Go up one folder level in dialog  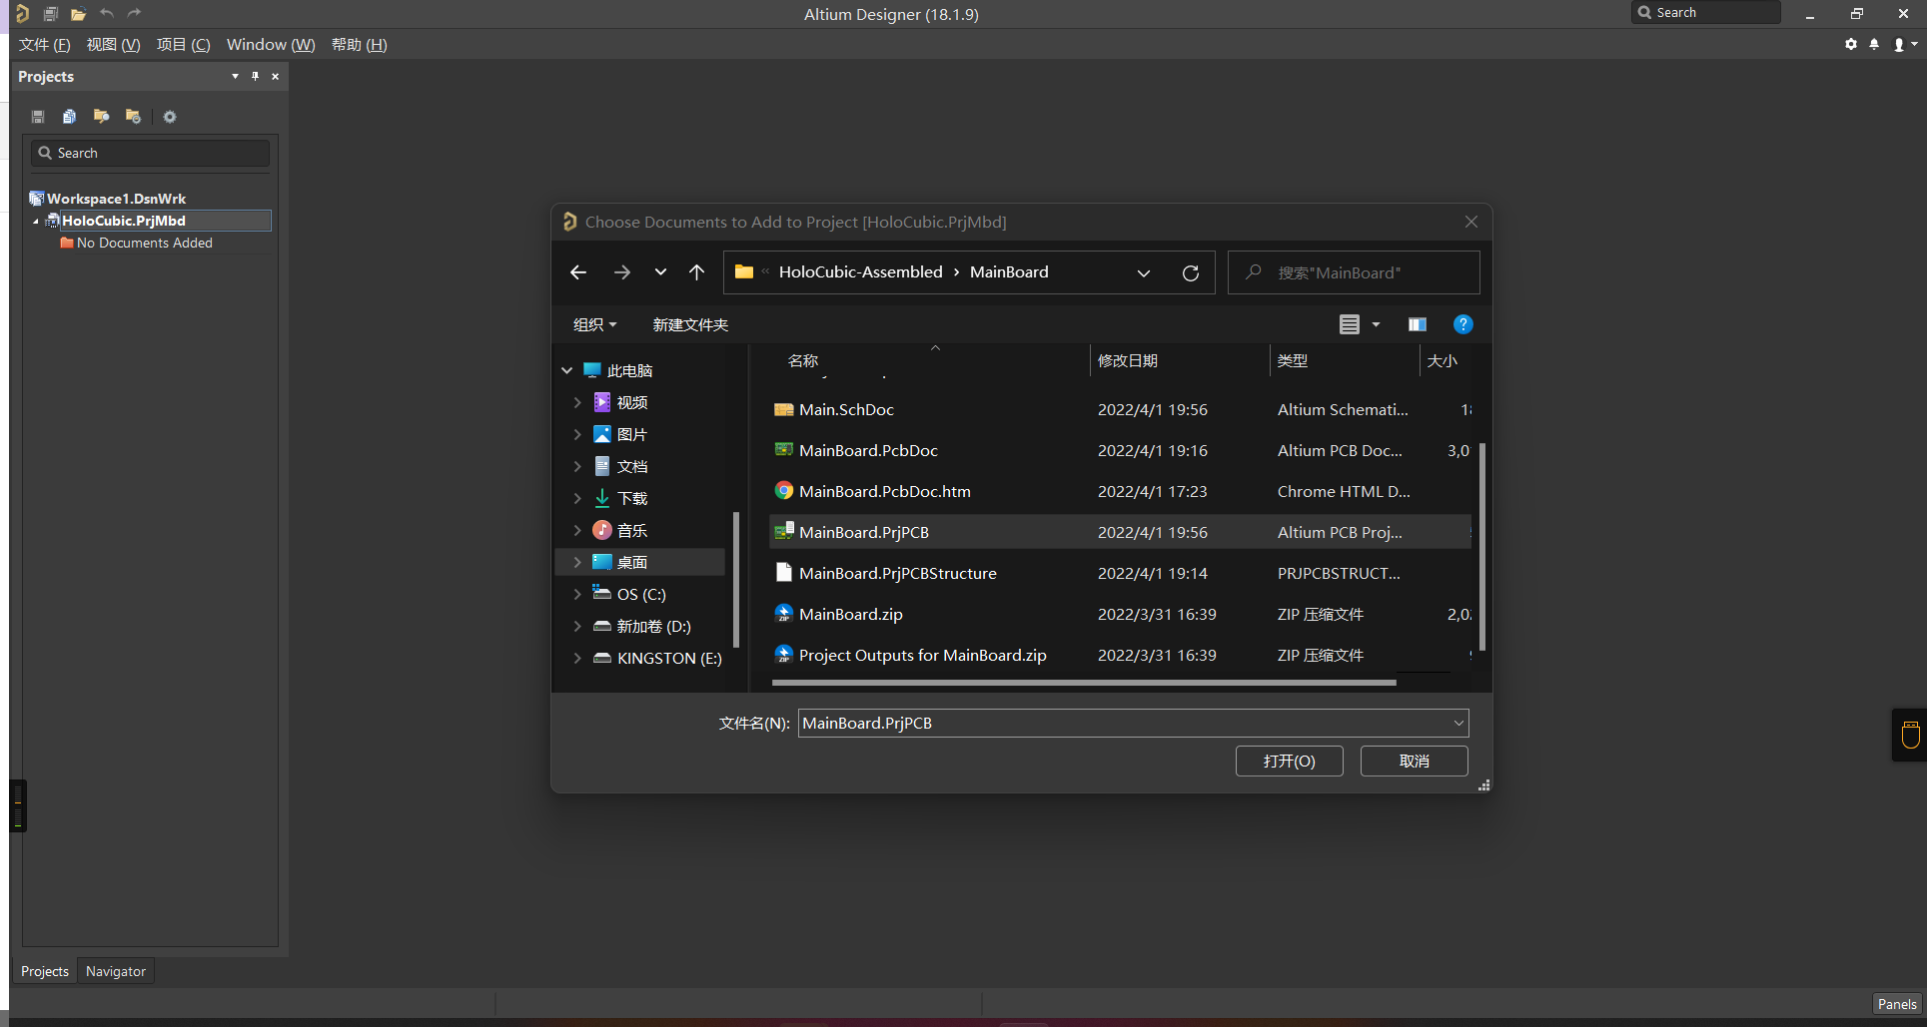(x=697, y=272)
